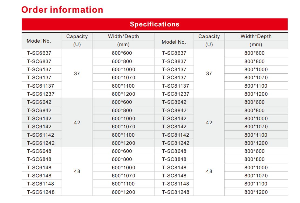Select model T-SC6637 cell
300x203 pixels.
pos(39,53)
